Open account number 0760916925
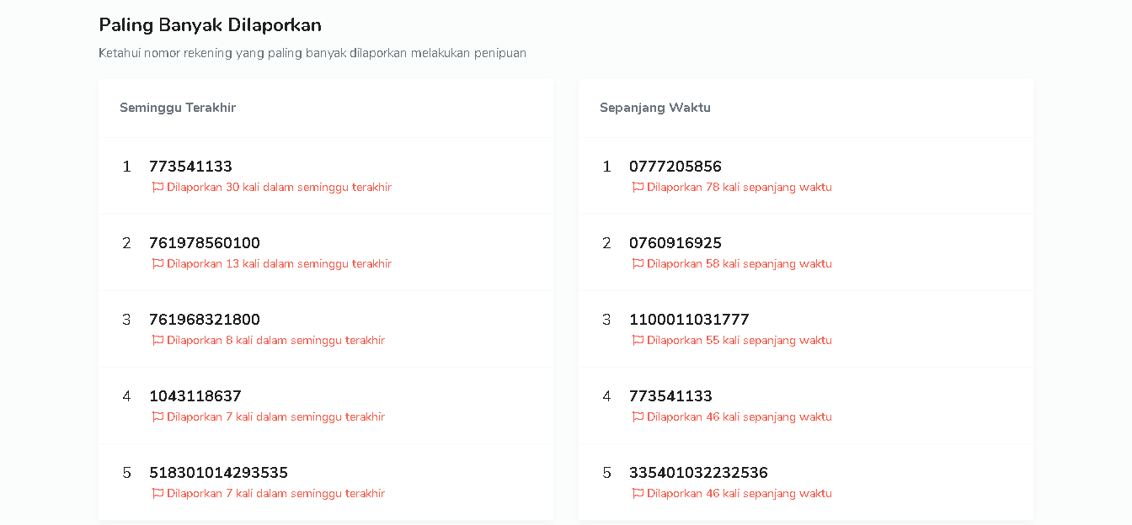Screen dimensions: 1132x525 pyautogui.click(x=675, y=243)
